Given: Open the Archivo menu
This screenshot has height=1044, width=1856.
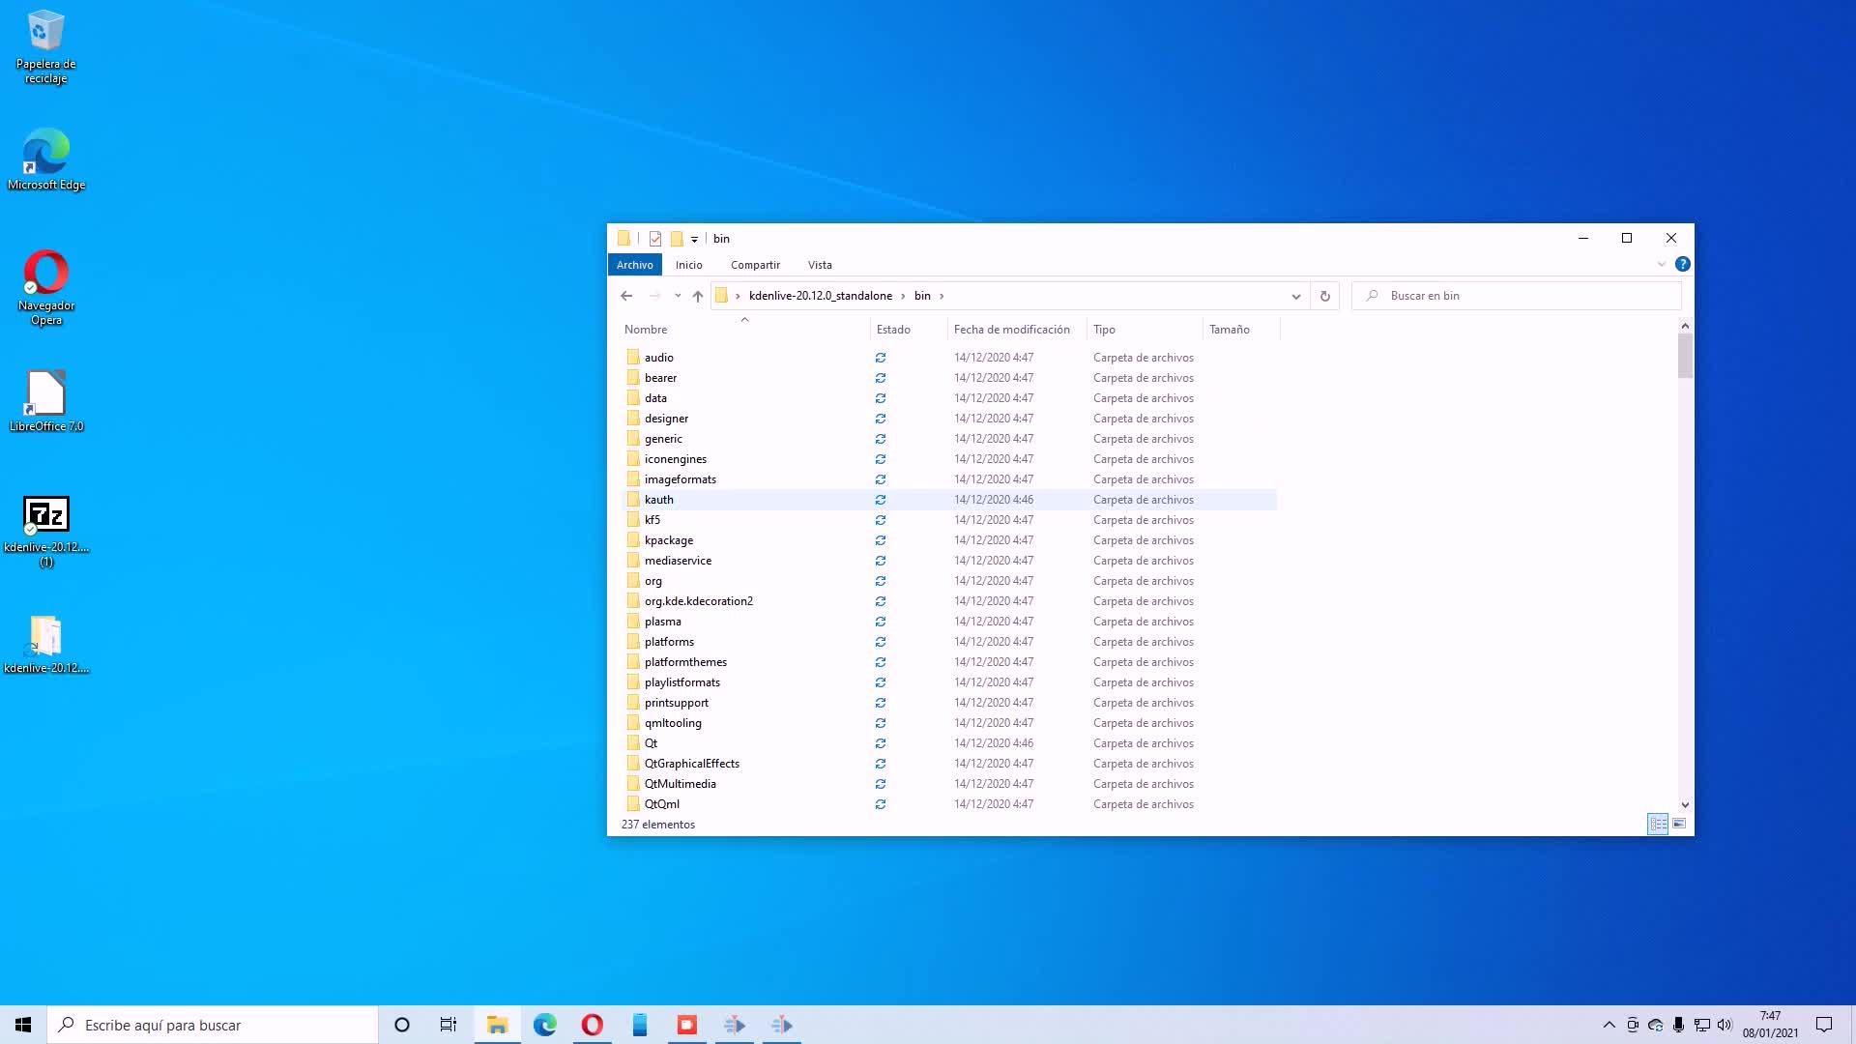Looking at the screenshot, I should click(x=634, y=264).
